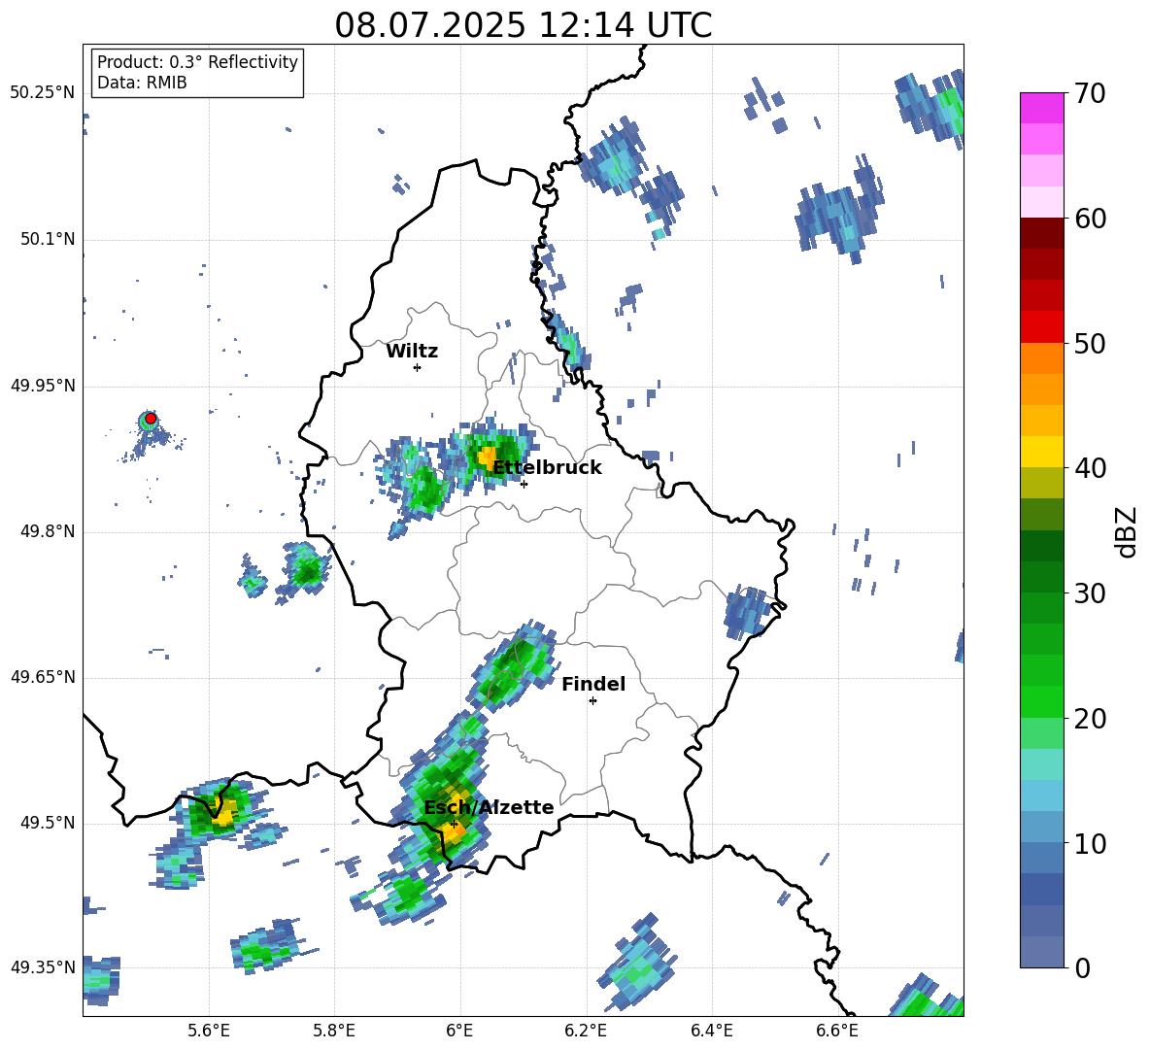Click the Findel cross marker
The width and height of the screenshot is (1150, 1050).
tap(592, 701)
